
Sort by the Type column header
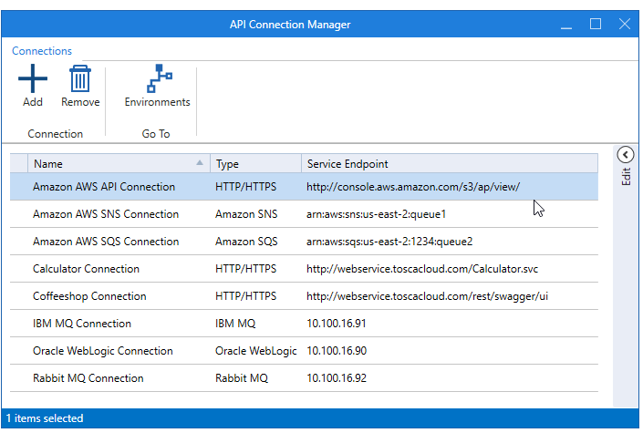[x=255, y=164]
